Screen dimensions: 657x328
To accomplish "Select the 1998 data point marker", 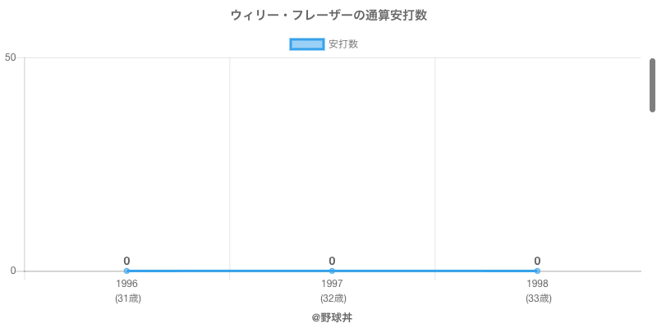I will point(537,271).
